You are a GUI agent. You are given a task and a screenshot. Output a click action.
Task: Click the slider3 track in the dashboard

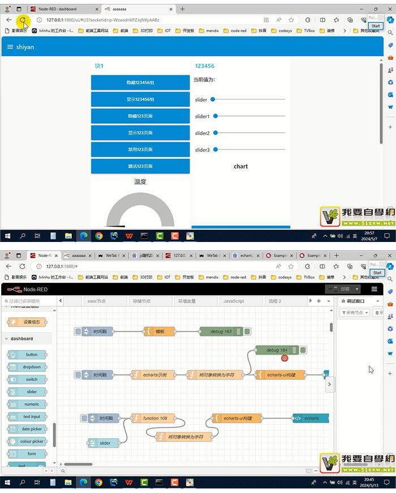(249, 149)
